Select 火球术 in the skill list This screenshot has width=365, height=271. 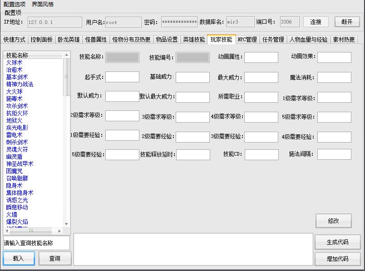click(14, 62)
